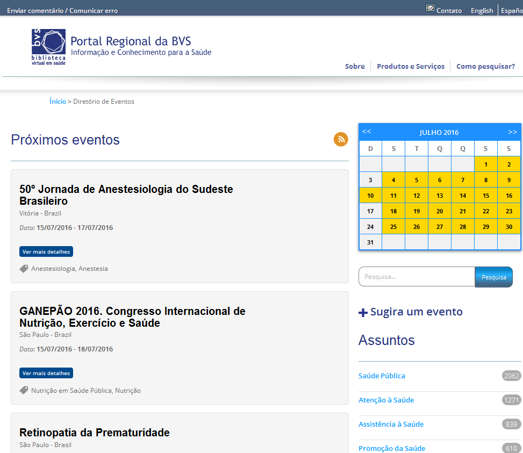The height and width of the screenshot is (453, 523).
Task: Select July 1 in the calendar
Action: pyautogui.click(x=486, y=164)
